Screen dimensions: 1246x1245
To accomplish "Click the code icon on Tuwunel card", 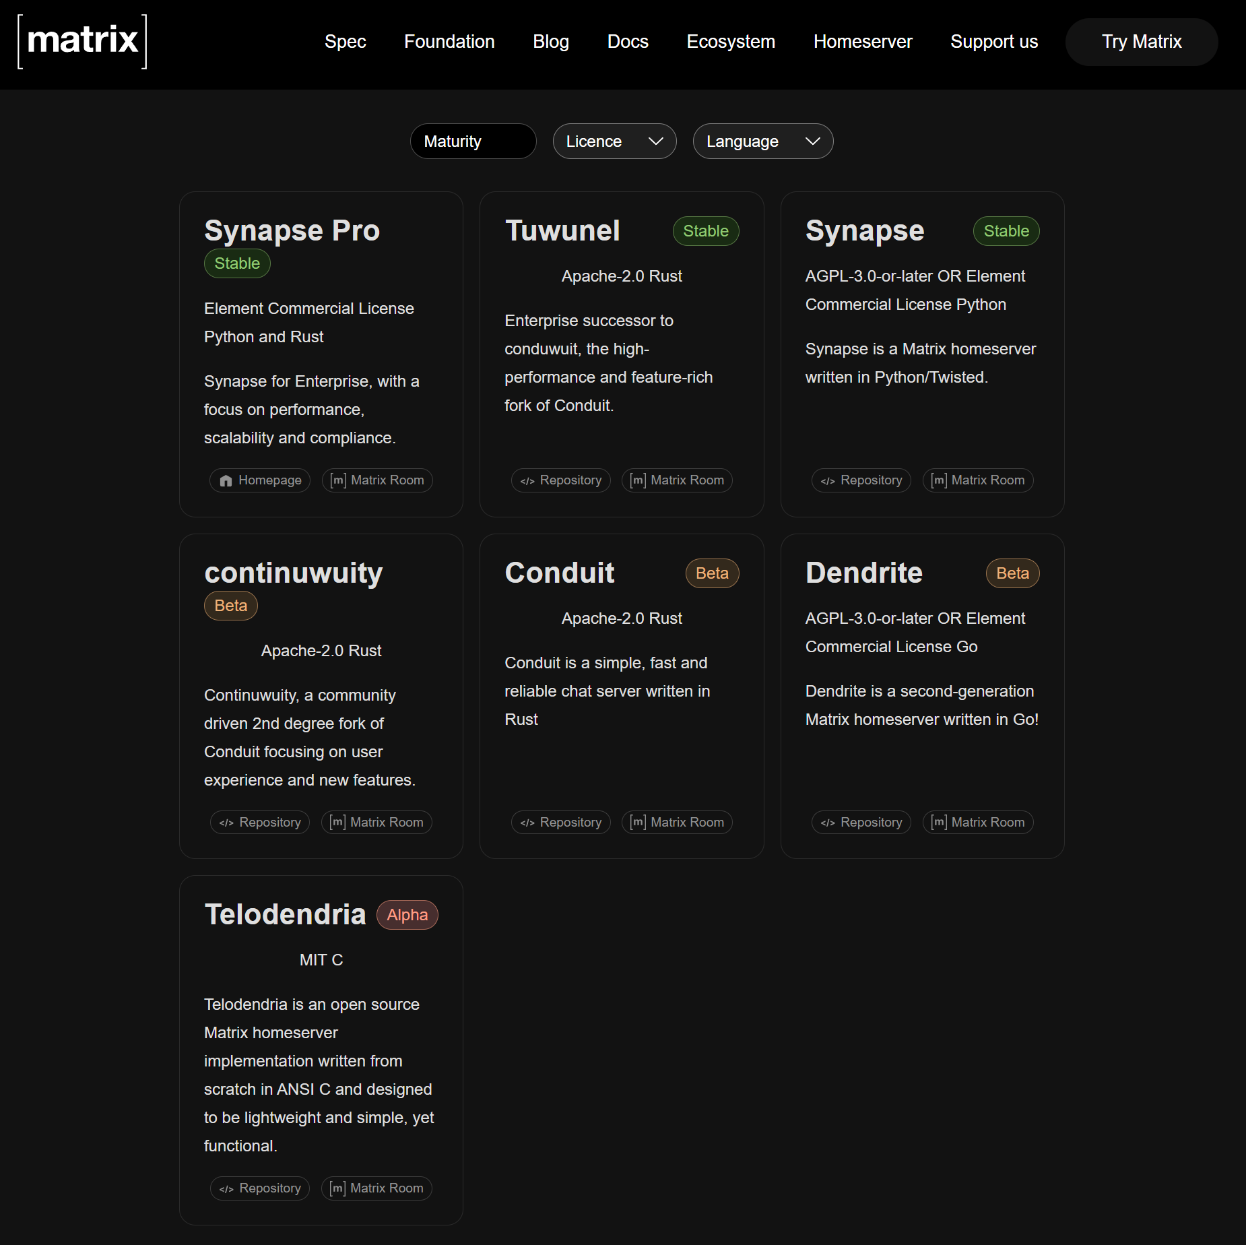I will (527, 481).
